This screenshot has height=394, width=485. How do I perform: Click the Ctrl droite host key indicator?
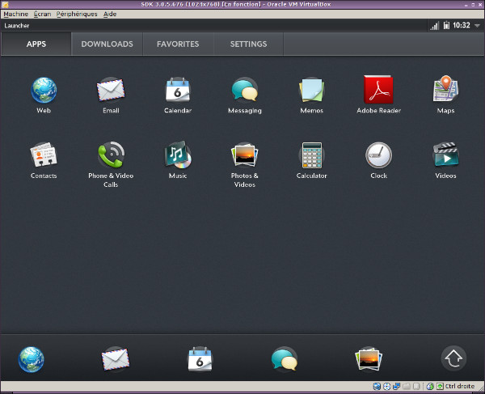pyautogui.click(x=460, y=386)
